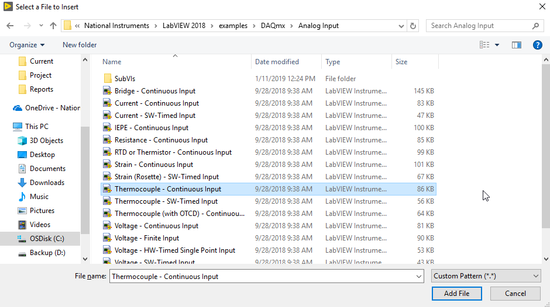
Task: Click the VI icon for Bridge - Continuous Input
Action: (x=107, y=90)
